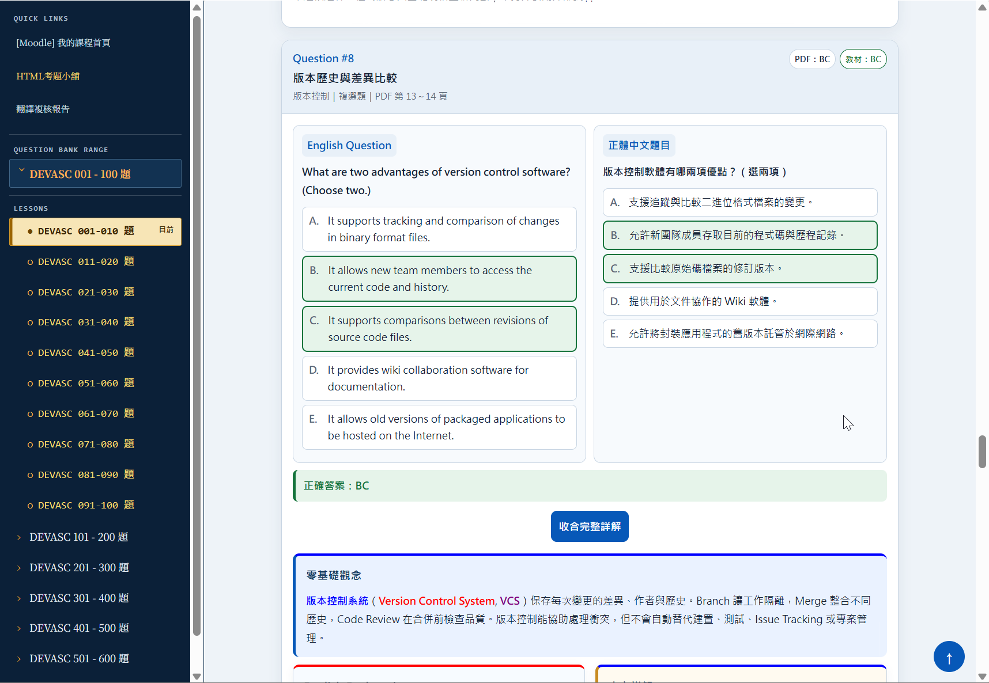This screenshot has width=989, height=683.
Task: Select English option D about wiki collaboration
Action: 439,378
